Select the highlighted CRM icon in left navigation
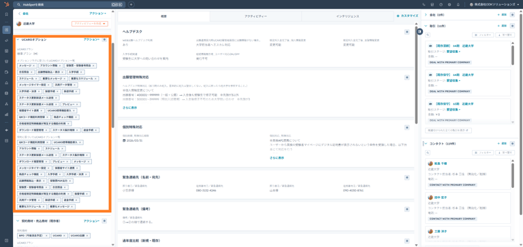Image resolution: width=523 pixels, height=247 pixels. [6, 30]
